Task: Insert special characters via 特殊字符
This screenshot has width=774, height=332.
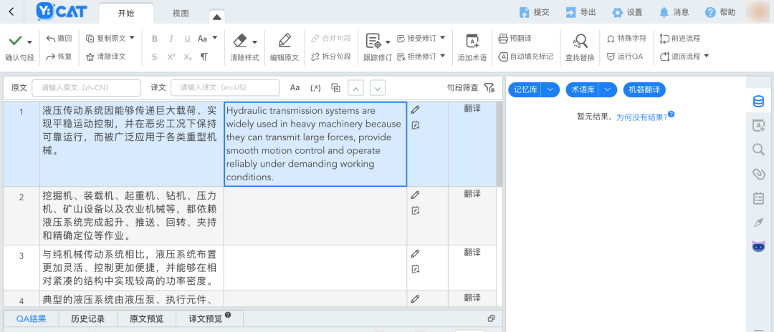Action: (x=626, y=39)
